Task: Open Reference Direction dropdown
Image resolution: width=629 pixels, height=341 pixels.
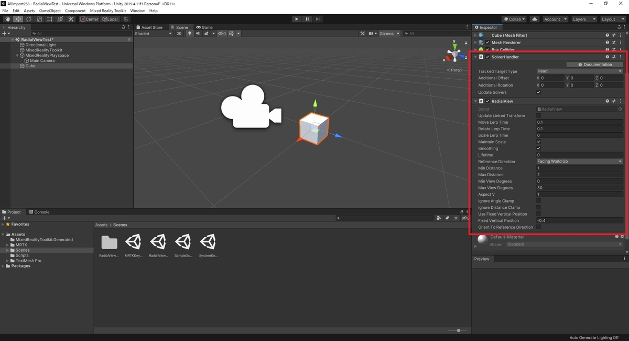Action: (x=579, y=162)
